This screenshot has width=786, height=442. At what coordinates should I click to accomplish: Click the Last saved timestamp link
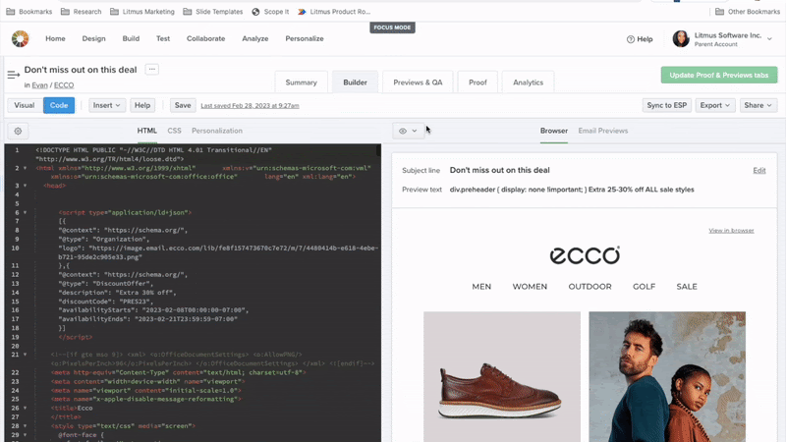(250, 106)
